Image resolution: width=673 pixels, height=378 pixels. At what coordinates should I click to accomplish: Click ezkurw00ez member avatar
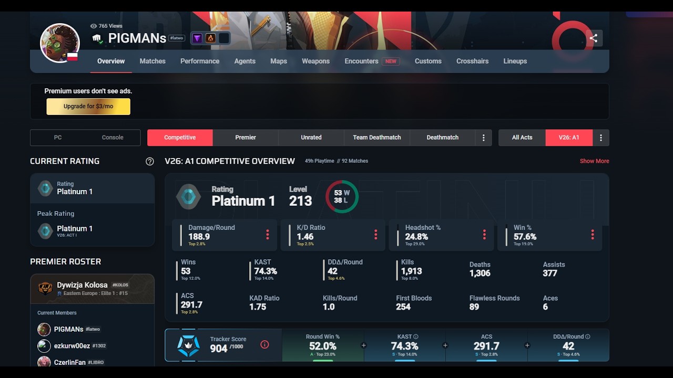click(x=44, y=346)
